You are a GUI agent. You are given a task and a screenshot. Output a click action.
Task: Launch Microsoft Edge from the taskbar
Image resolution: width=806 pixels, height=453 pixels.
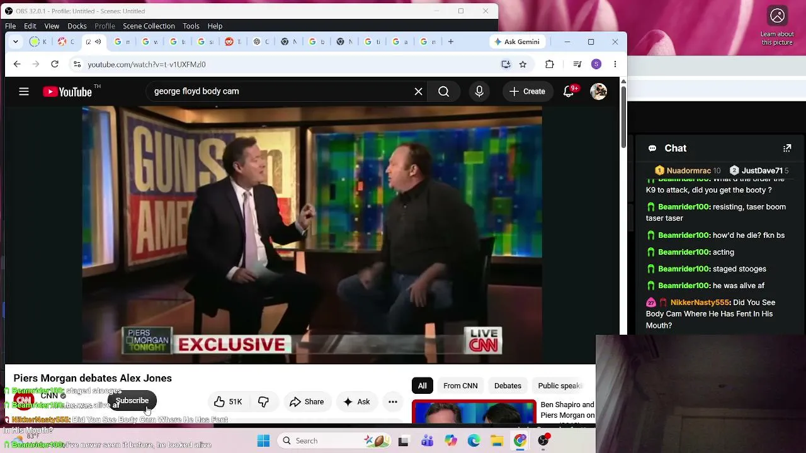(x=474, y=440)
